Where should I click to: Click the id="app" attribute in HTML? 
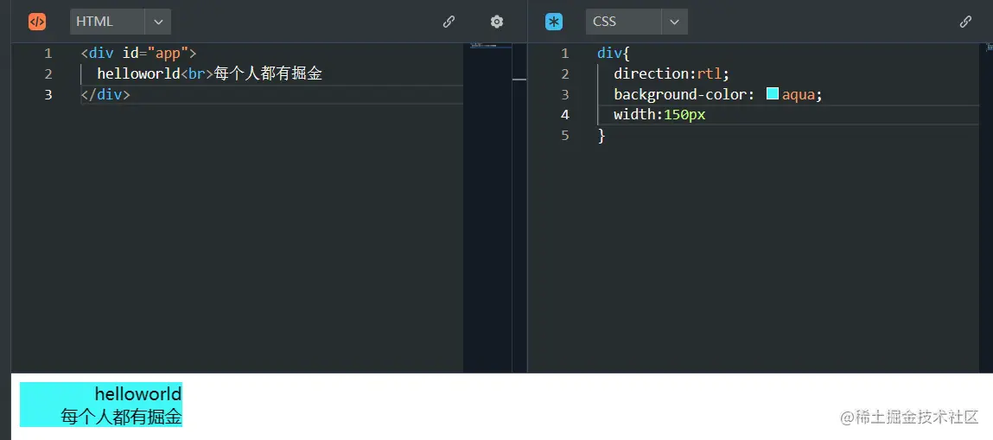point(156,54)
